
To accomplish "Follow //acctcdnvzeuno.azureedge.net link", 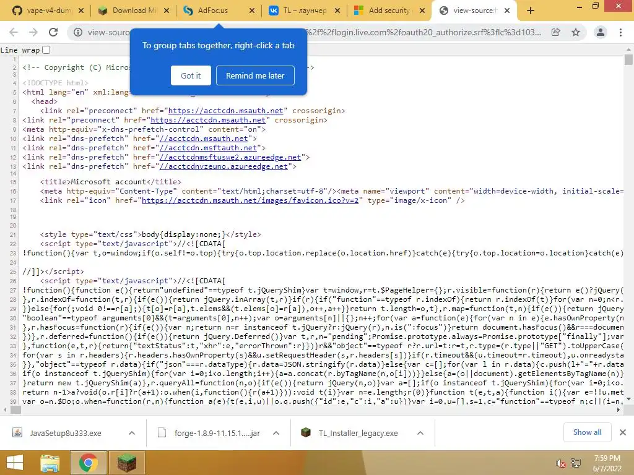I will click(224, 166).
